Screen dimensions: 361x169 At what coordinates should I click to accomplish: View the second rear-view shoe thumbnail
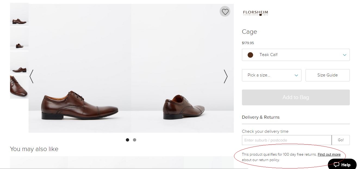click(19, 39)
